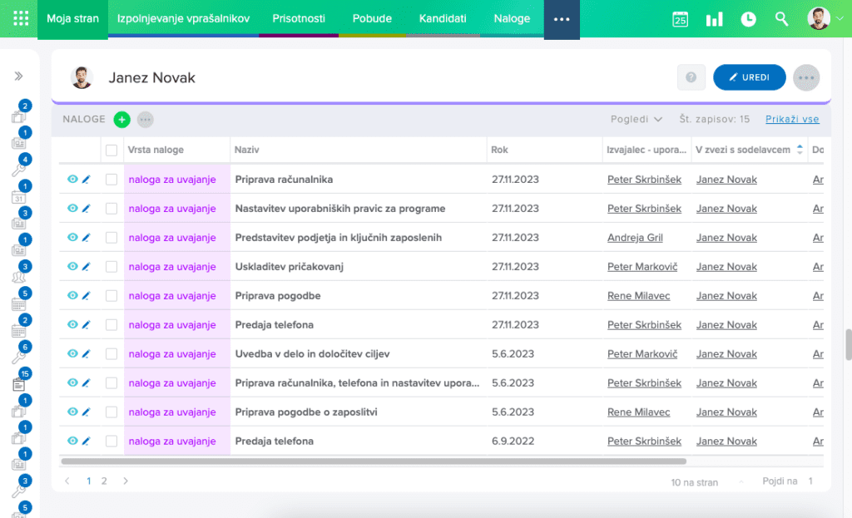
Task: Add new task with green plus icon
Action: pos(121,120)
